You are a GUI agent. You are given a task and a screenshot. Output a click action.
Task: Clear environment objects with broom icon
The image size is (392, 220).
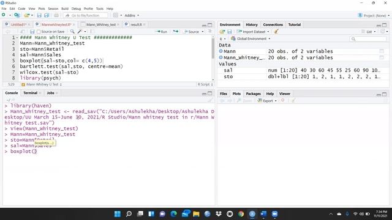(x=276, y=31)
